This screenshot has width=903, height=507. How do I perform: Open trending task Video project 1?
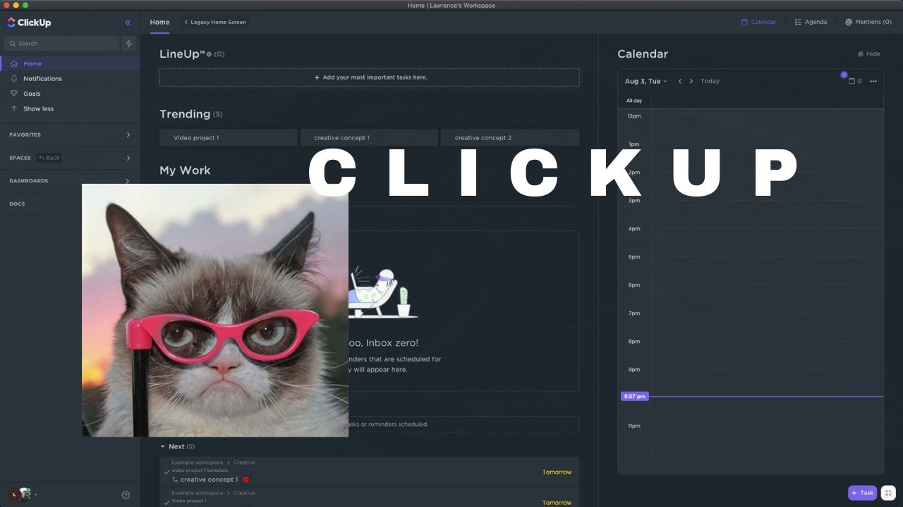(x=228, y=138)
